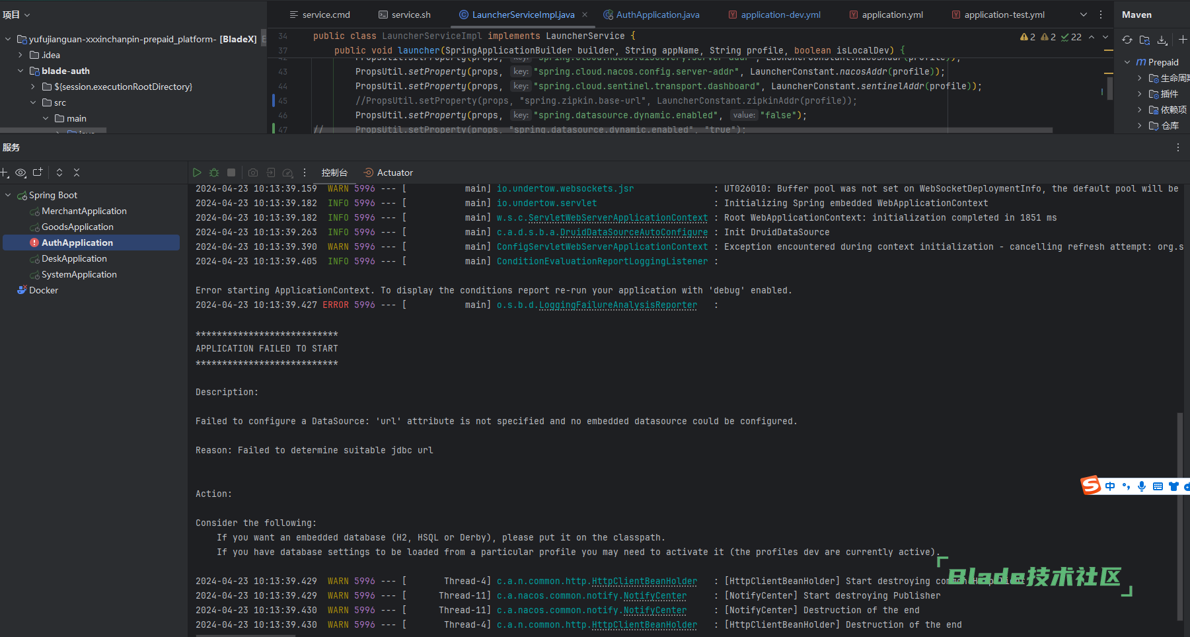Open application-dev.yml tab
Screen dimensions: 1190x637
tap(774, 15)
